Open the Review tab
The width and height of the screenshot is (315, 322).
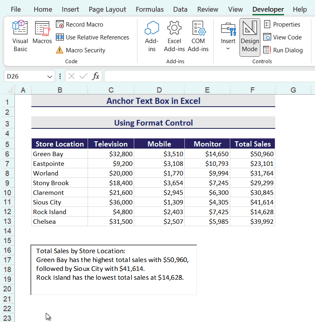coord(208,9)
